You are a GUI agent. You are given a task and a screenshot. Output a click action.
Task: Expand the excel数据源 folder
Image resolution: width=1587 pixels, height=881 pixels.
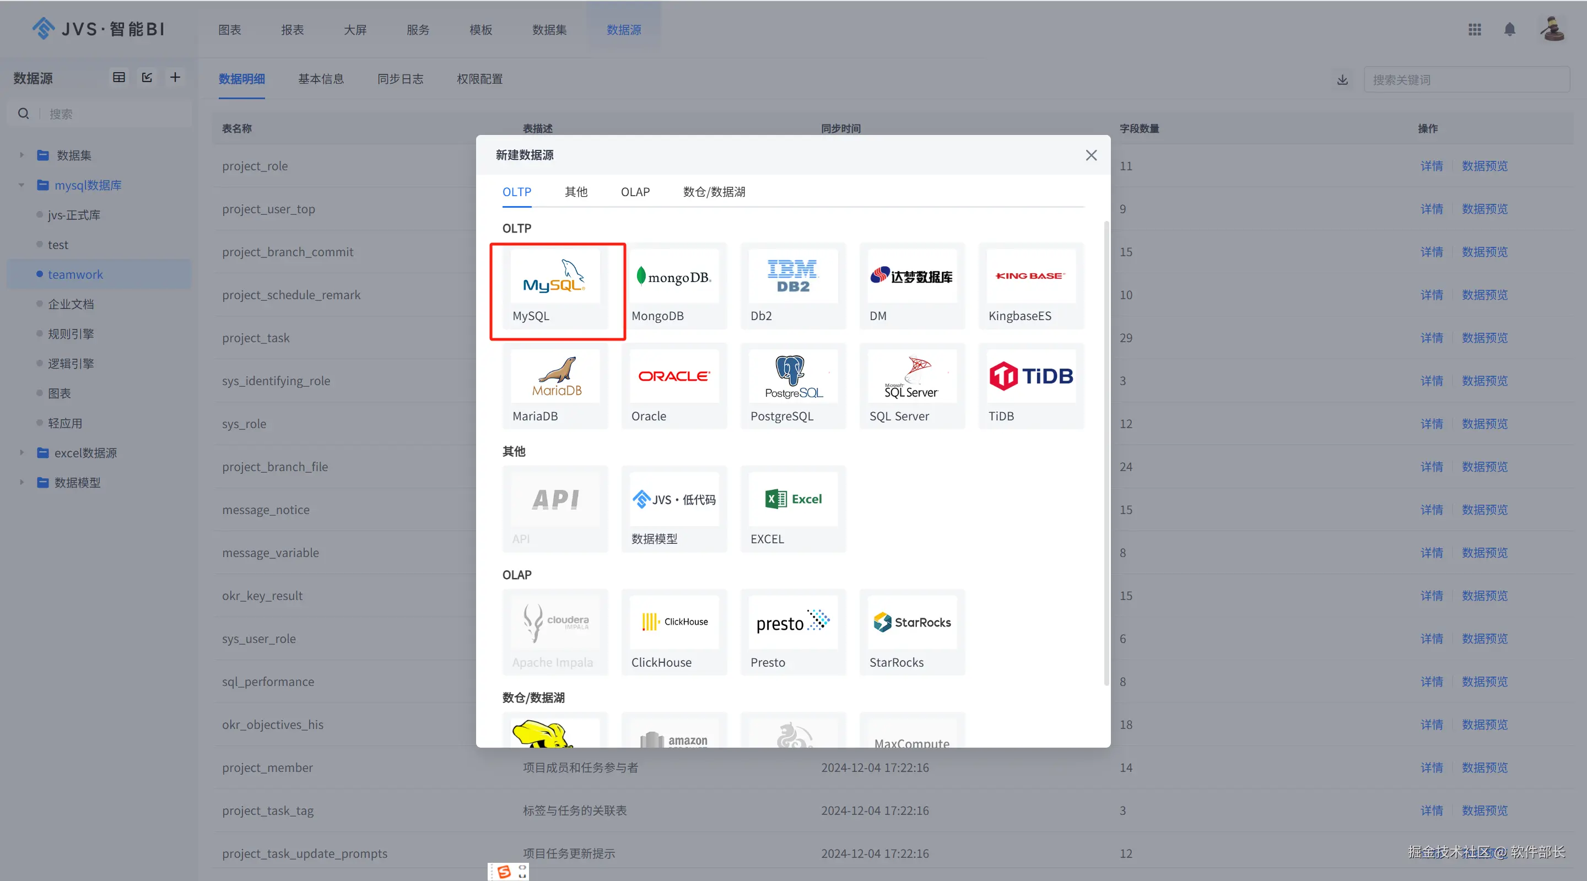point(21,453)
